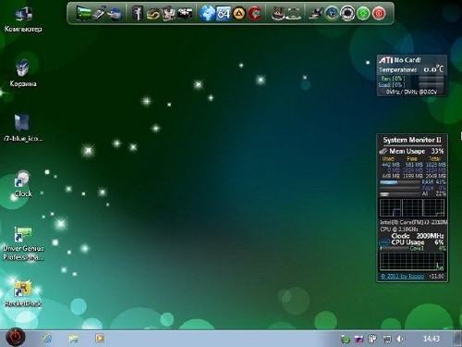This screenshot has height=347, width=462.
Task: Open the Компьютер desktop icon
Action: point(23,20)
